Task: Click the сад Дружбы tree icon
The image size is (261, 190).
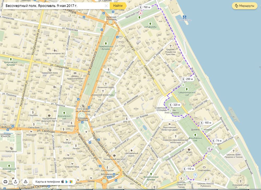Action: click(x=150, y=24)
